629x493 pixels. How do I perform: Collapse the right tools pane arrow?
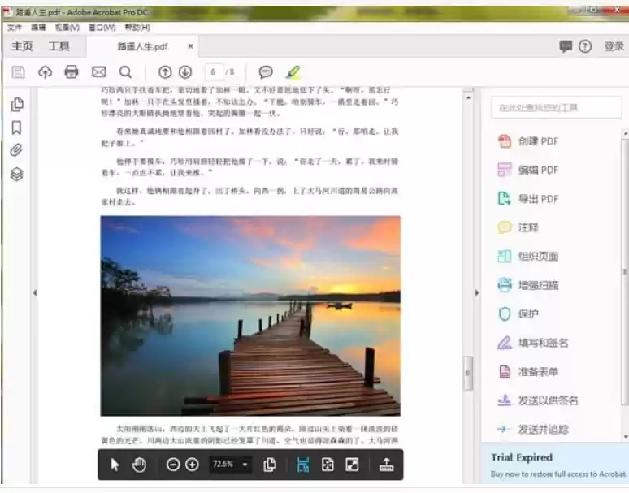coord(477,292)
